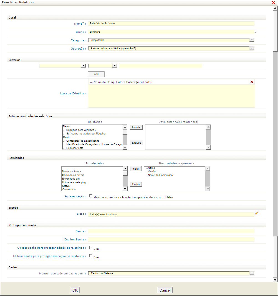Check password protection for report execution

click(91, 256)
